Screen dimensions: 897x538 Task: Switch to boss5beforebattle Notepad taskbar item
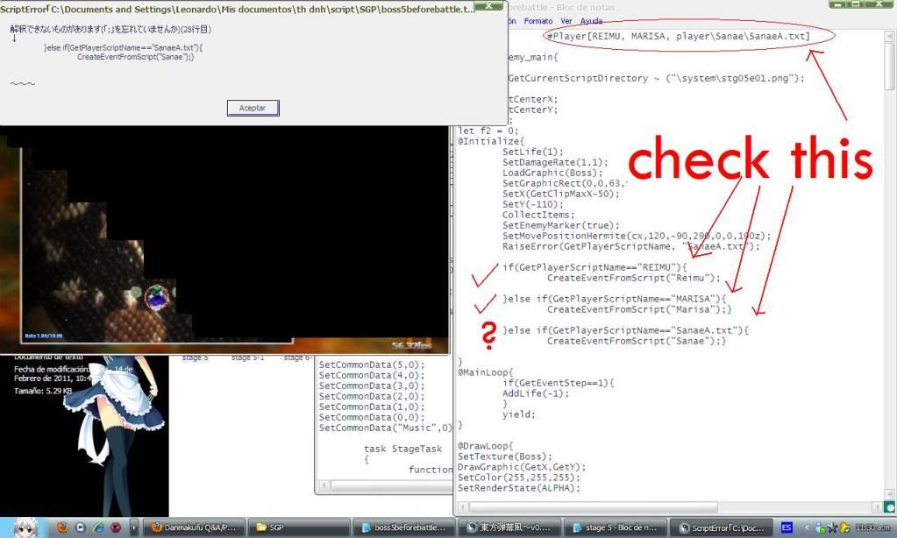tap(403, 527)
